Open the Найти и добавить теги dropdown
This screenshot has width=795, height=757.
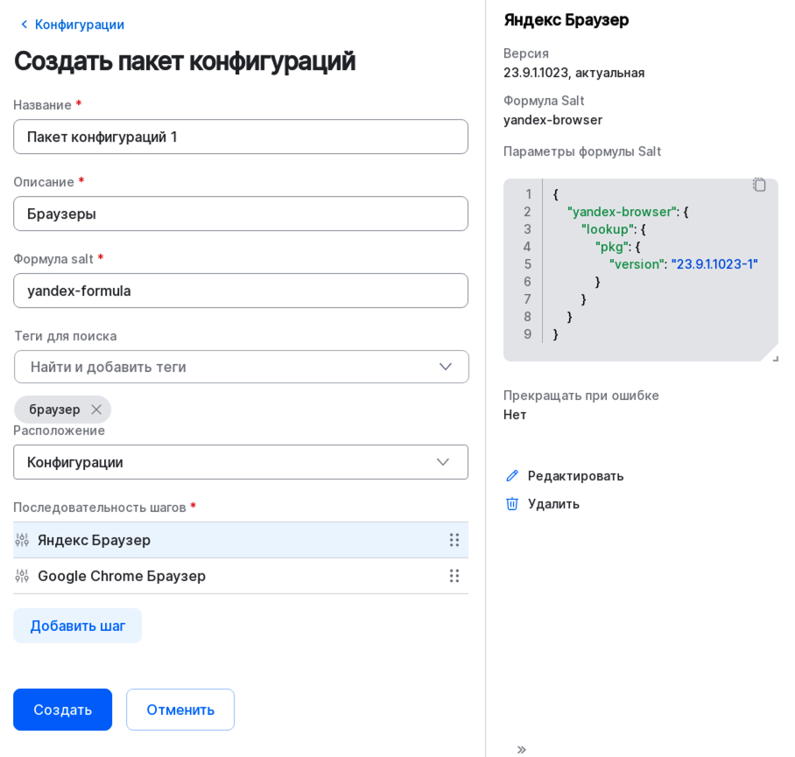pos(241,367)
